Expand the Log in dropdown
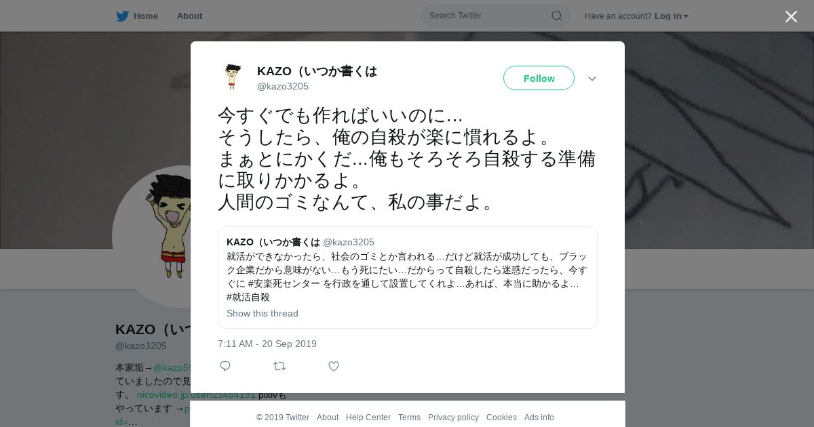Screen dimensions: 814x427 [x=672, y=16]
